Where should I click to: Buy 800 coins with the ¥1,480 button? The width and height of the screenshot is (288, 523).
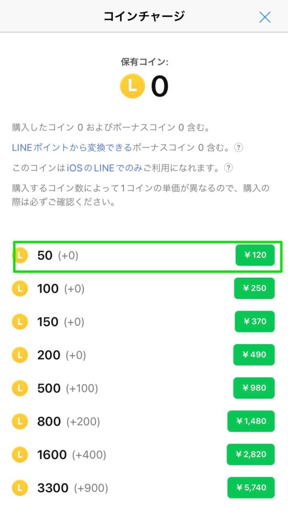tap(251, 421)
